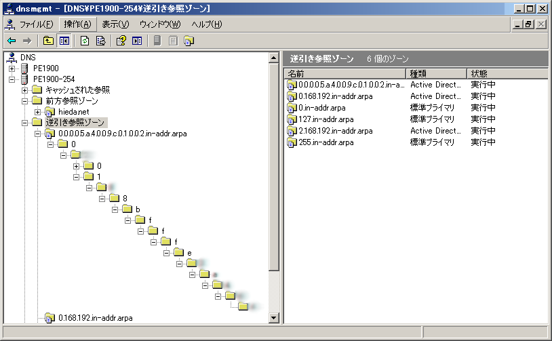Viewport: 552px width, 341px height.
Task: Click the Refresh toolbar icon
Action: (x=85, y=41)
